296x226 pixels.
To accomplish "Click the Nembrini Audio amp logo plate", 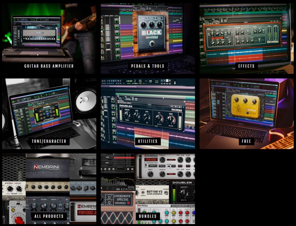I will coord(47,167).
